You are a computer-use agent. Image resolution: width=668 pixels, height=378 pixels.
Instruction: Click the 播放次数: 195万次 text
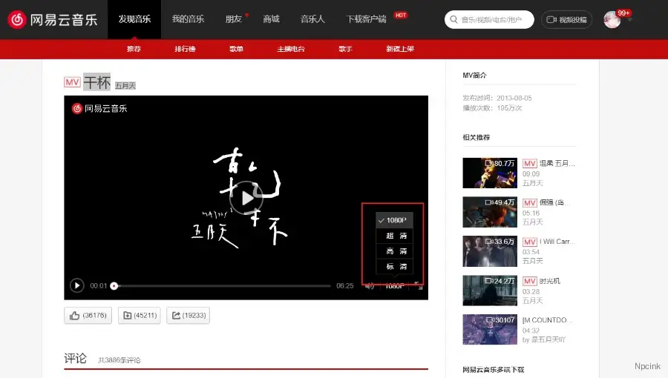pos(492,108)
